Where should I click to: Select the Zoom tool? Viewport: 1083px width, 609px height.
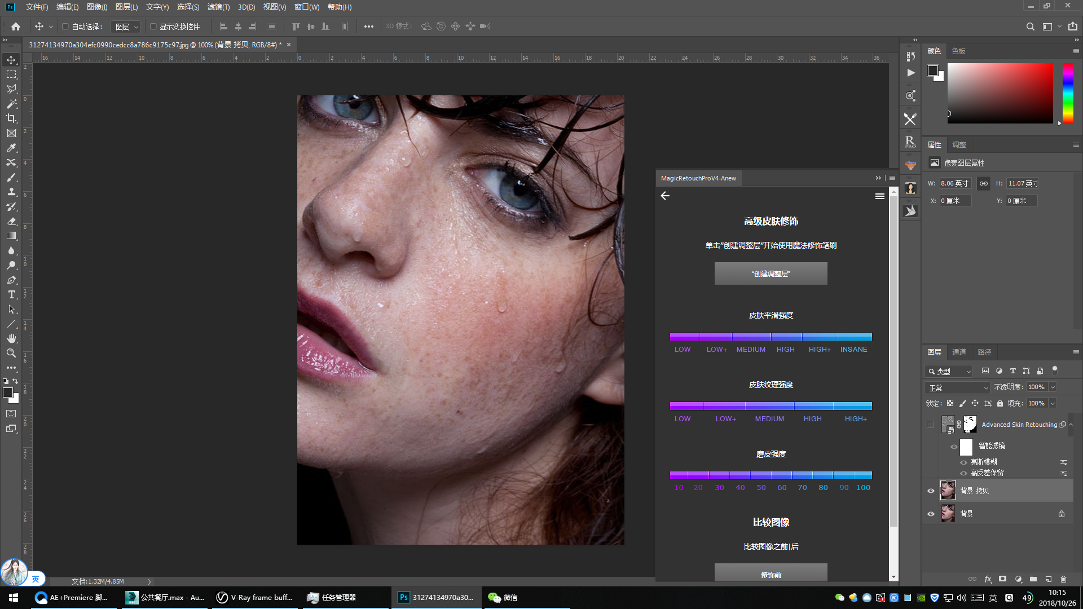11,353
